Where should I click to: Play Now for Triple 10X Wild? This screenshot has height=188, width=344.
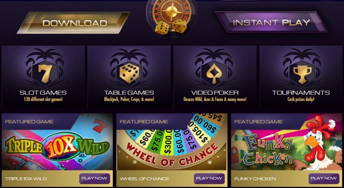click(94, 178)
